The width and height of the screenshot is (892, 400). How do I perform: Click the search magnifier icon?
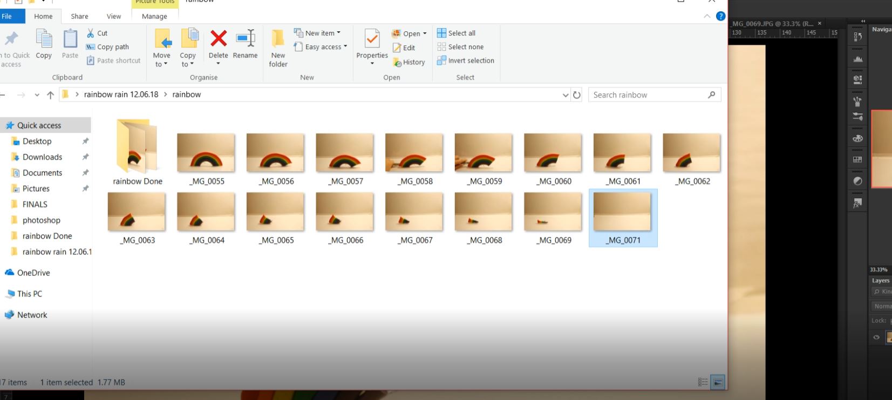pos(712,94)
